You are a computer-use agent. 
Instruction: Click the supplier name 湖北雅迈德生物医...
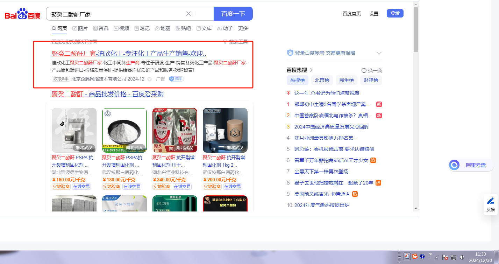(72, 172)
